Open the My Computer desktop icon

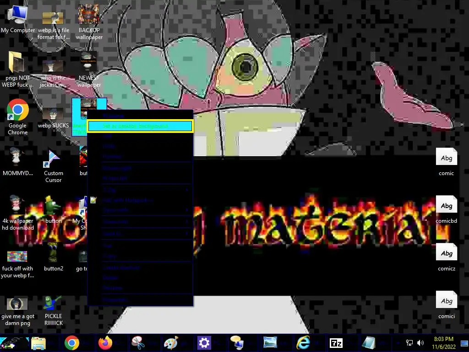[18, 18]
